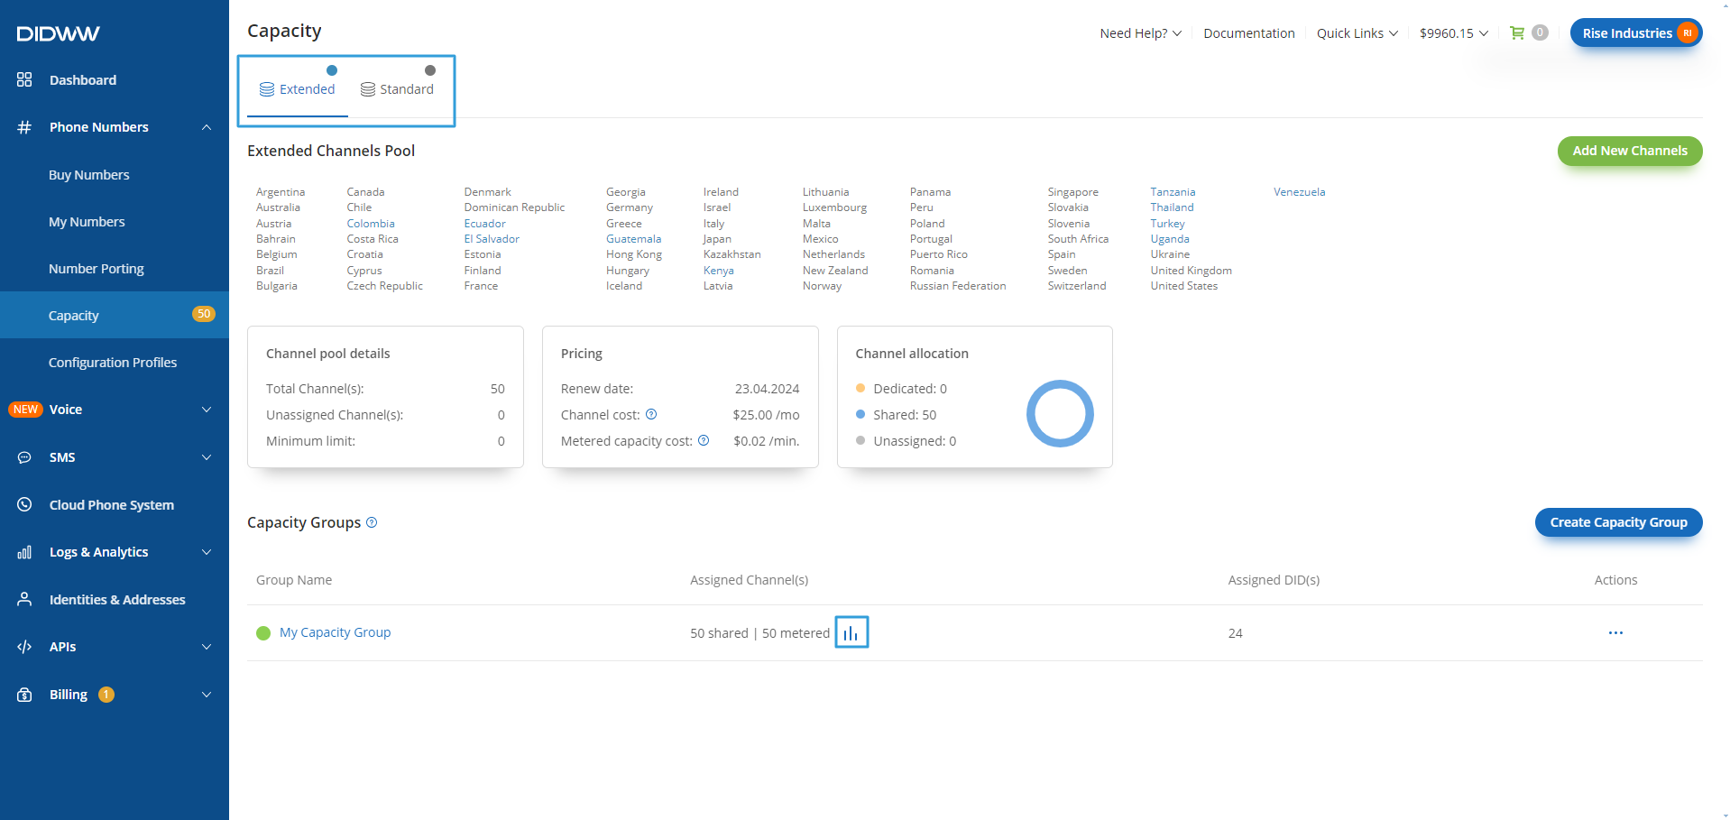This screenshot has height=820, width=1730.
Task: Click the Cloud Phone System icon
Action: [24, 504]
